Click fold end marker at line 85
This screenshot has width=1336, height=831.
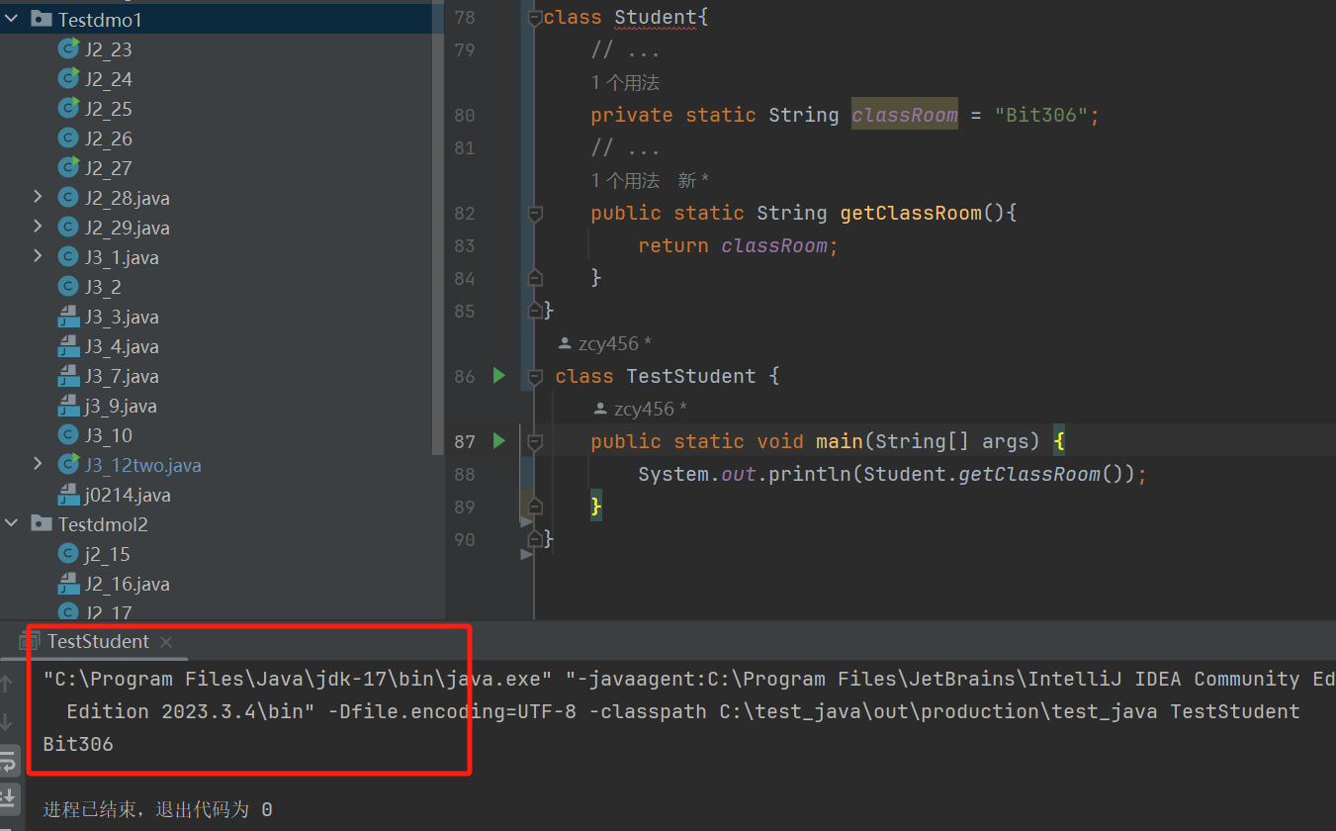click(x=535, y=311)
